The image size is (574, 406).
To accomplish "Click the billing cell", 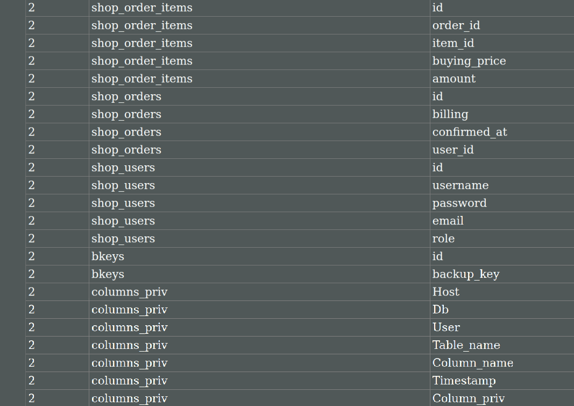I will (450, 114).
